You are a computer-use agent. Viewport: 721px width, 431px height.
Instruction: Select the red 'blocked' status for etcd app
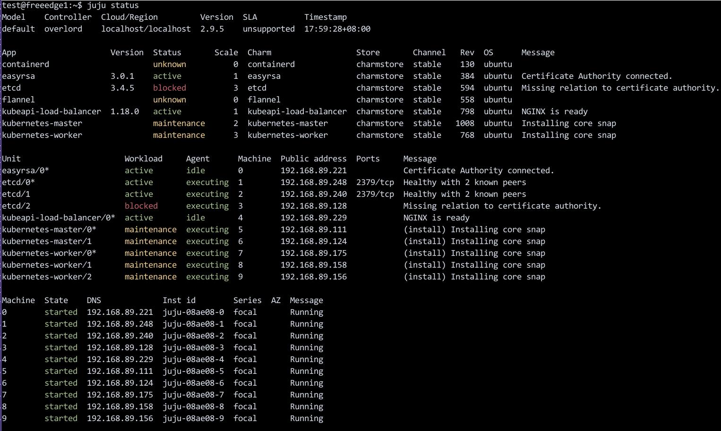point(170,88)
